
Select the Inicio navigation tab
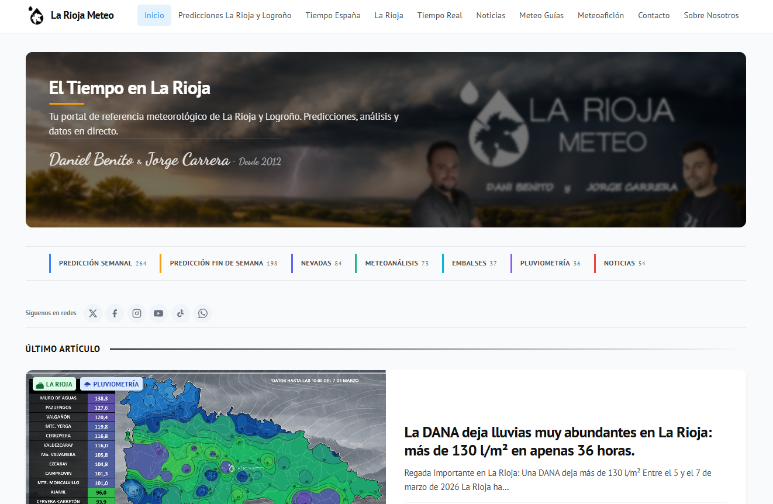coord(154,15)
